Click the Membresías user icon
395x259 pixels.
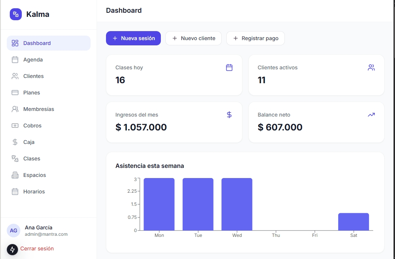(x=15, y=109)
